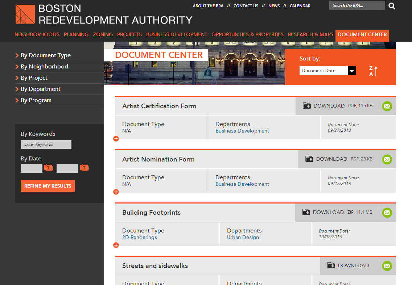Click the search magnifying glass icon
Screen dimensions: 412x285
click(x=392, y=6)
